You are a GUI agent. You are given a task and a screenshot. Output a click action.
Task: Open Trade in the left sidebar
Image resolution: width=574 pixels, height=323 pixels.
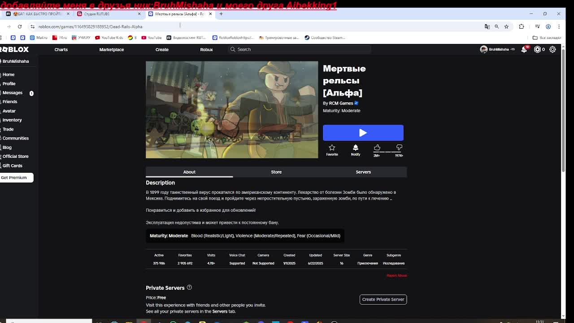tap(8, 129)
